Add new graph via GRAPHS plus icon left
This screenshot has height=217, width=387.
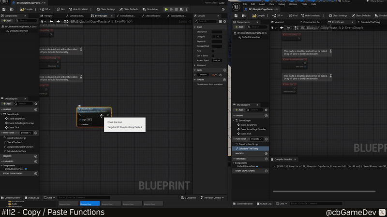click(x=36, y=109)
